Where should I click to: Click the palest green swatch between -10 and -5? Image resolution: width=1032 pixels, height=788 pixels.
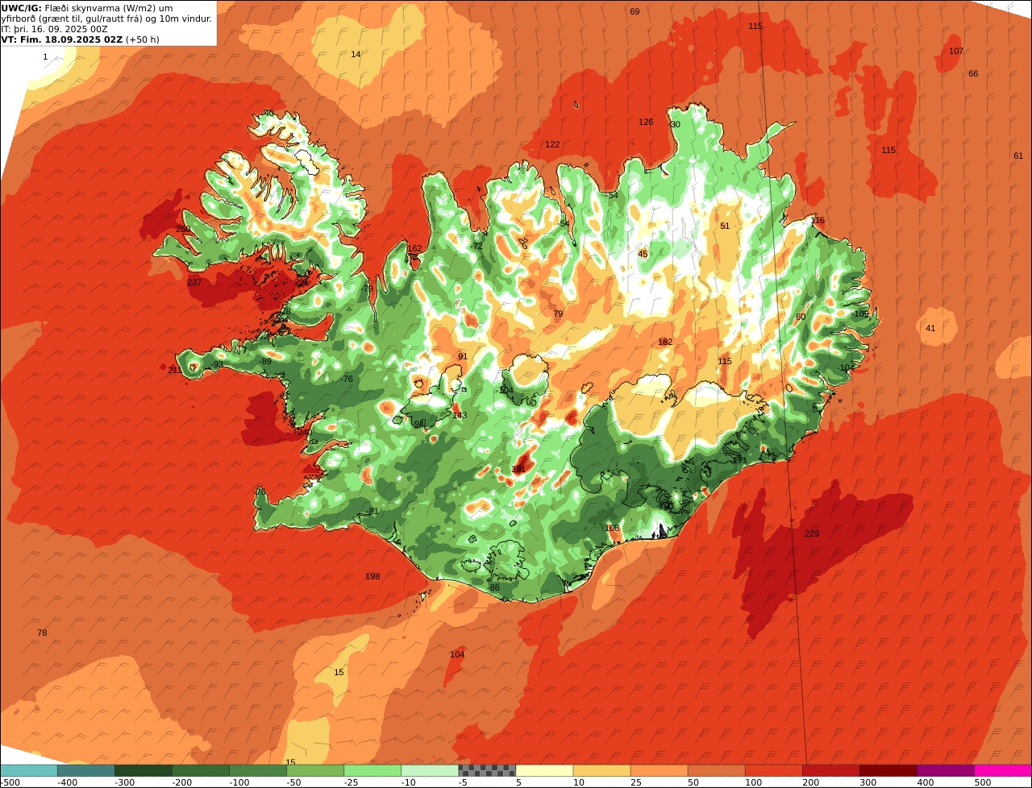pos(430,770)
